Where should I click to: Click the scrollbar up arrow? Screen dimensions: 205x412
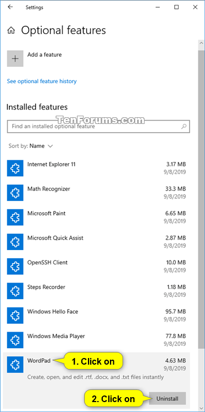pyautogui.click(x=201, y=43)
